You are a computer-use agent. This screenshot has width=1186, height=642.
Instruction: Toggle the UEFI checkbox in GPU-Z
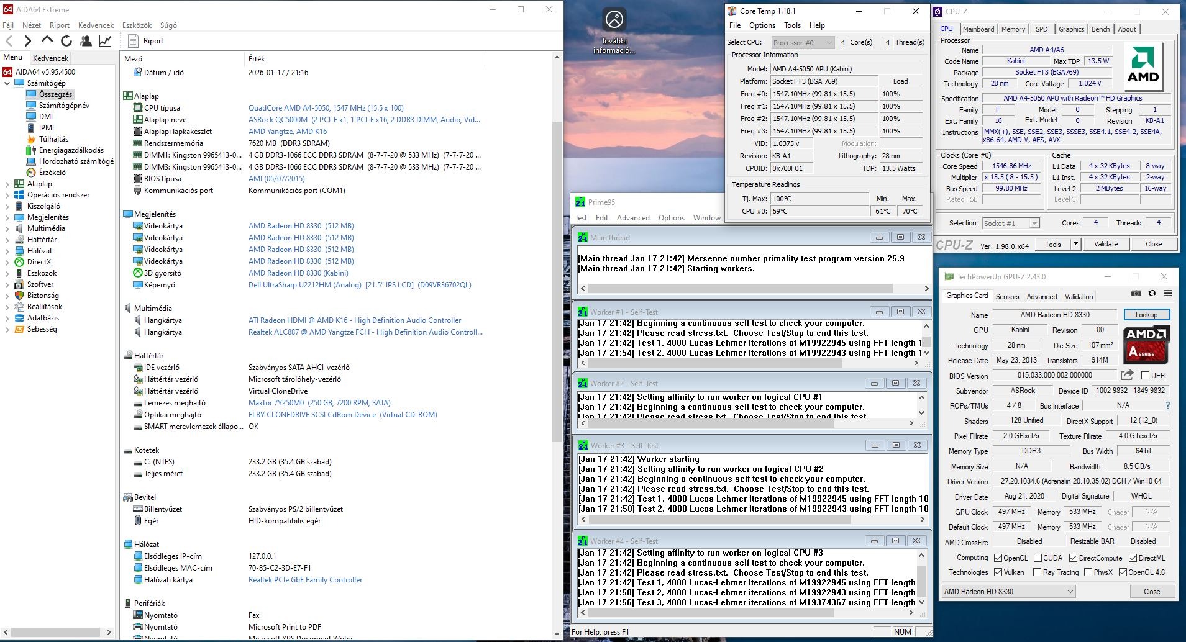(x=1146, y=375)
